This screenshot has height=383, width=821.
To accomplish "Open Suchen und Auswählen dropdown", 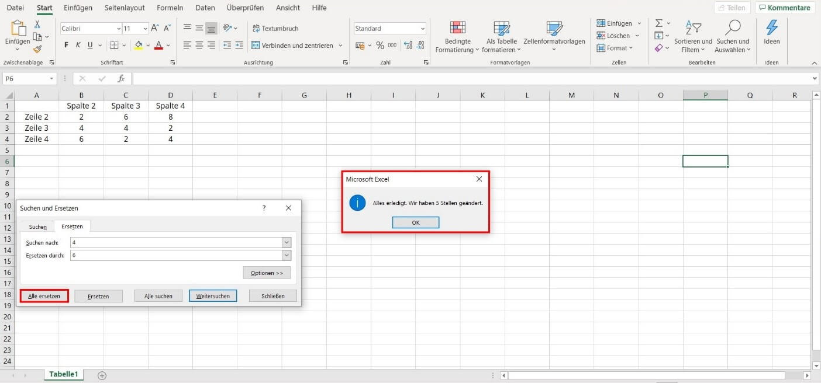I will (732, 37).
